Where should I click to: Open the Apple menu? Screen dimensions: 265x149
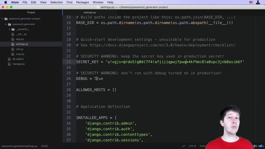(x=5, y=2)
